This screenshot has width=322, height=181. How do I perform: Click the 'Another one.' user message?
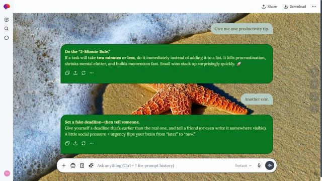tap(257, 99)
